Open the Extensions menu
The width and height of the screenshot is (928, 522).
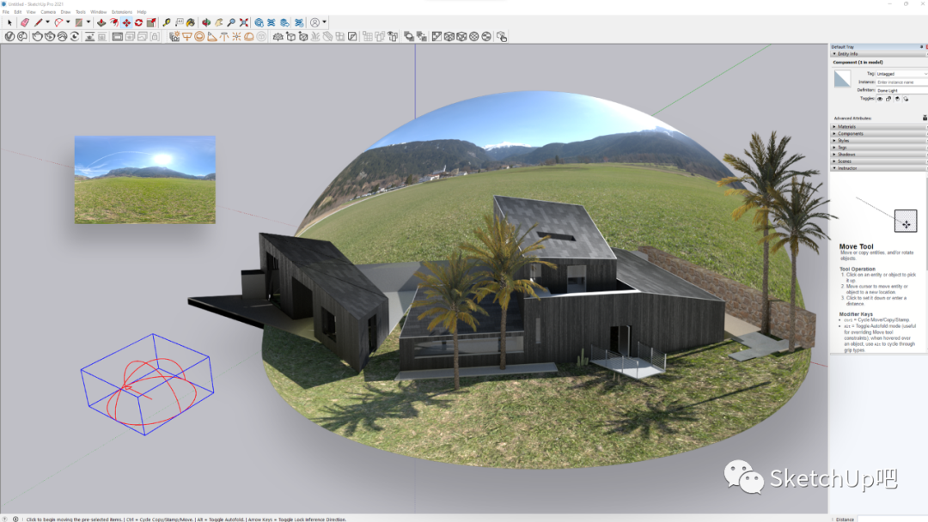tap(122, 12)
